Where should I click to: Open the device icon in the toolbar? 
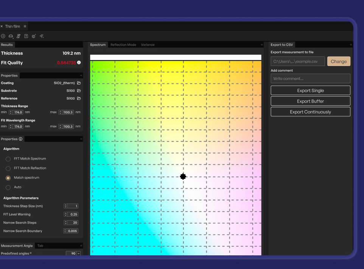[x=11, y=36]
